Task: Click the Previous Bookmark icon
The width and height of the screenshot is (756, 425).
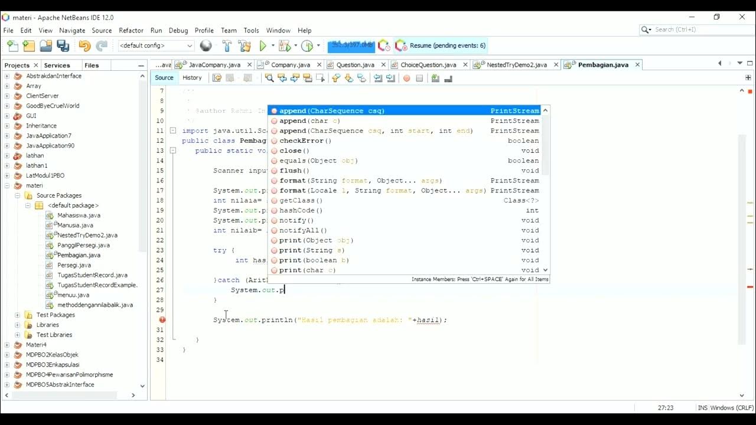Action: [x=336, y=78]
